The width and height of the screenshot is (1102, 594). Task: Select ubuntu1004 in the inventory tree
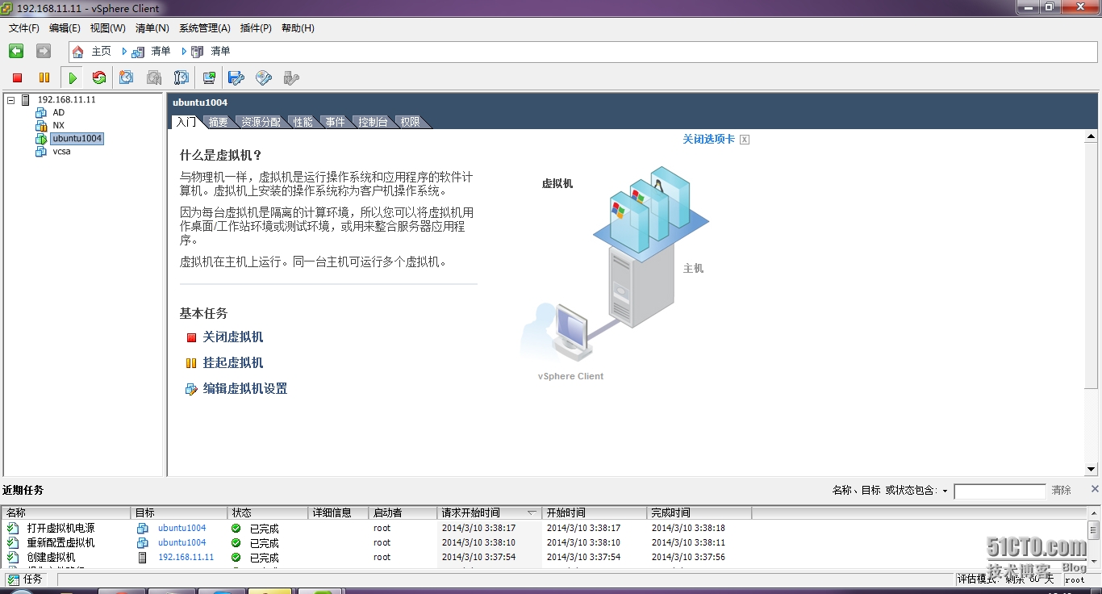pos(77,138)
